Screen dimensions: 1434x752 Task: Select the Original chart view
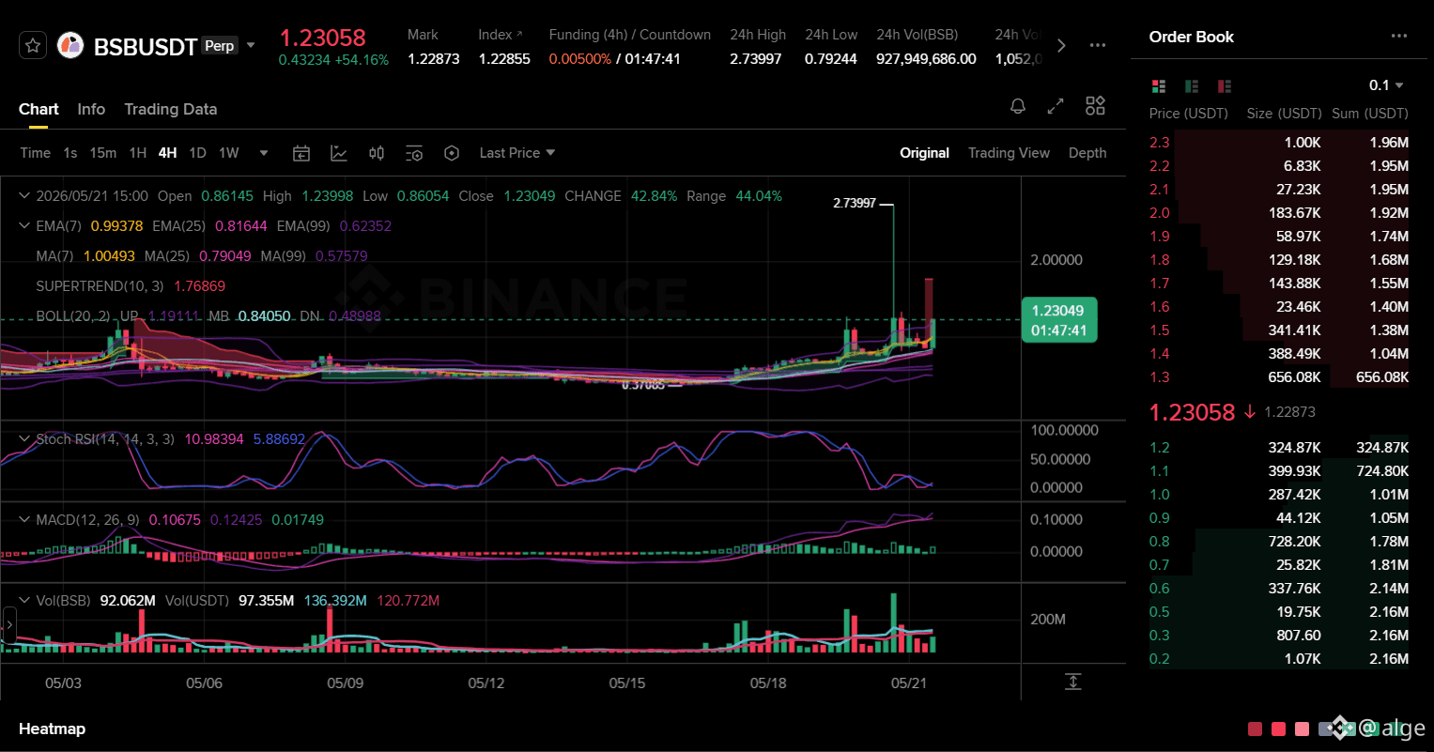click(x=924, y=153)
